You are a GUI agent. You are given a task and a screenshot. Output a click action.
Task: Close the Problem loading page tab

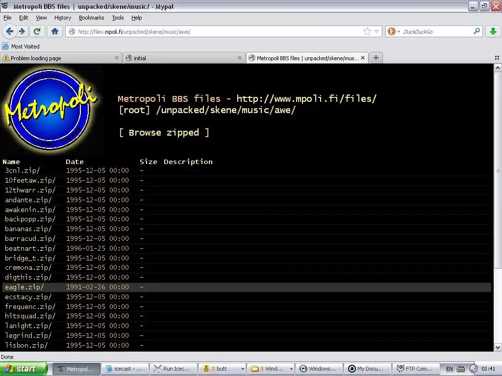tap(117, 58)
